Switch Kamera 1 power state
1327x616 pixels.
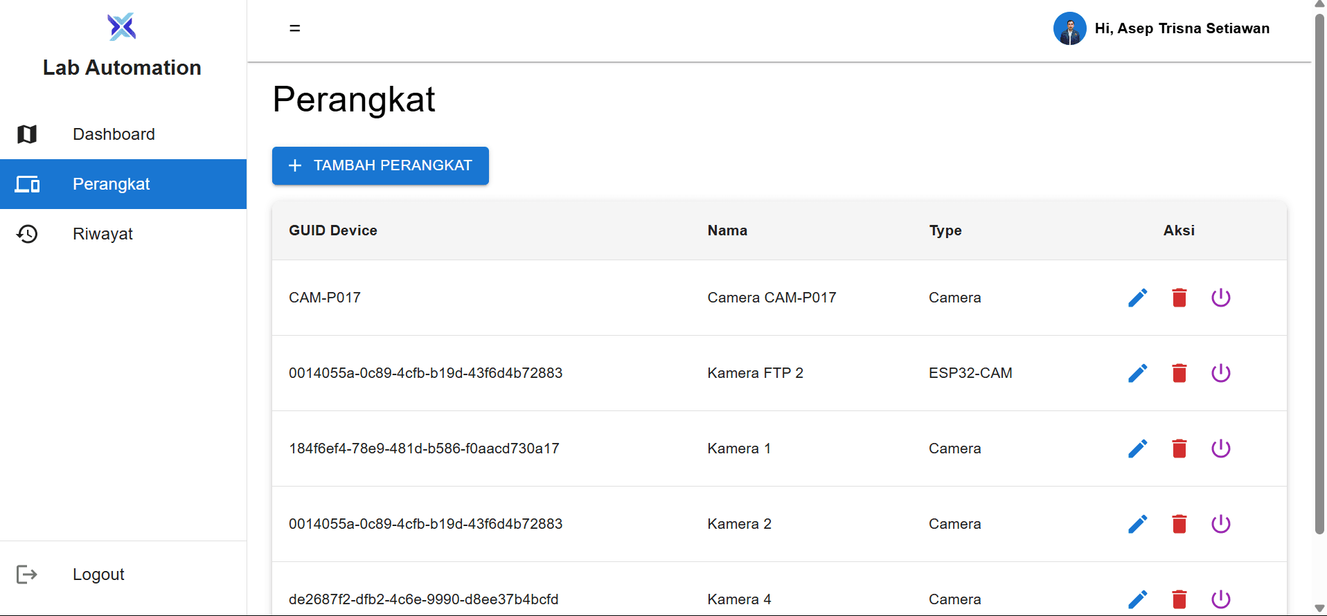(x=1220, y=449)
